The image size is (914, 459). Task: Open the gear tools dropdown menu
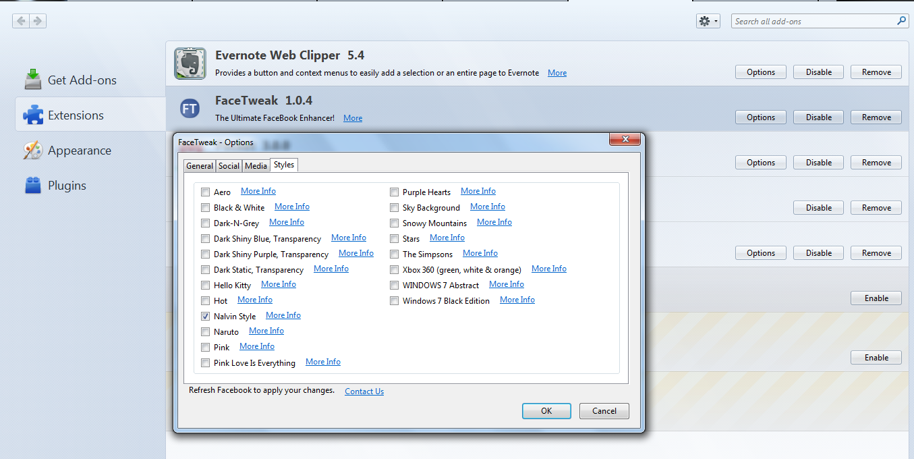(x=708, y=21)
